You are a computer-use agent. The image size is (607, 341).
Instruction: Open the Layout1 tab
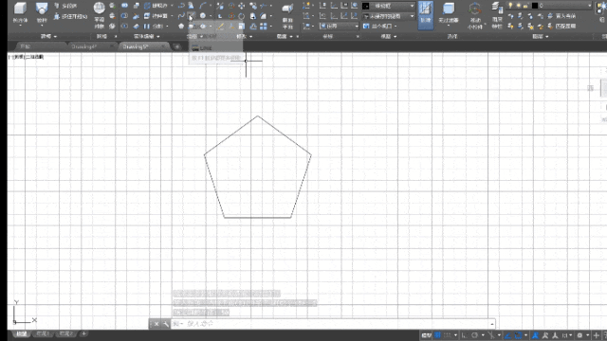pyautogui.click(x=43, y=333)
